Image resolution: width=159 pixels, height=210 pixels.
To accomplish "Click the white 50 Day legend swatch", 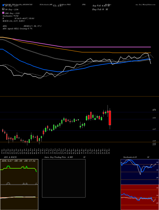I will click(3, 9).
